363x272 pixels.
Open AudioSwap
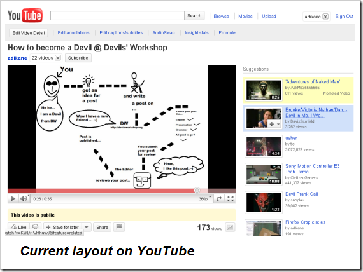click(164, 33)
